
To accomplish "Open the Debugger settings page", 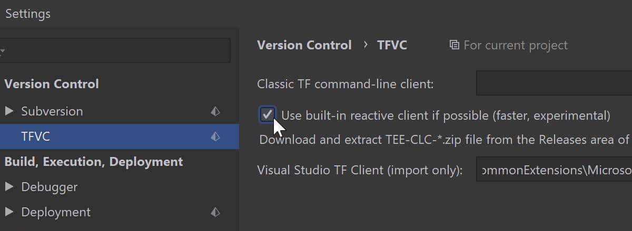I will [x=49, y=187].
